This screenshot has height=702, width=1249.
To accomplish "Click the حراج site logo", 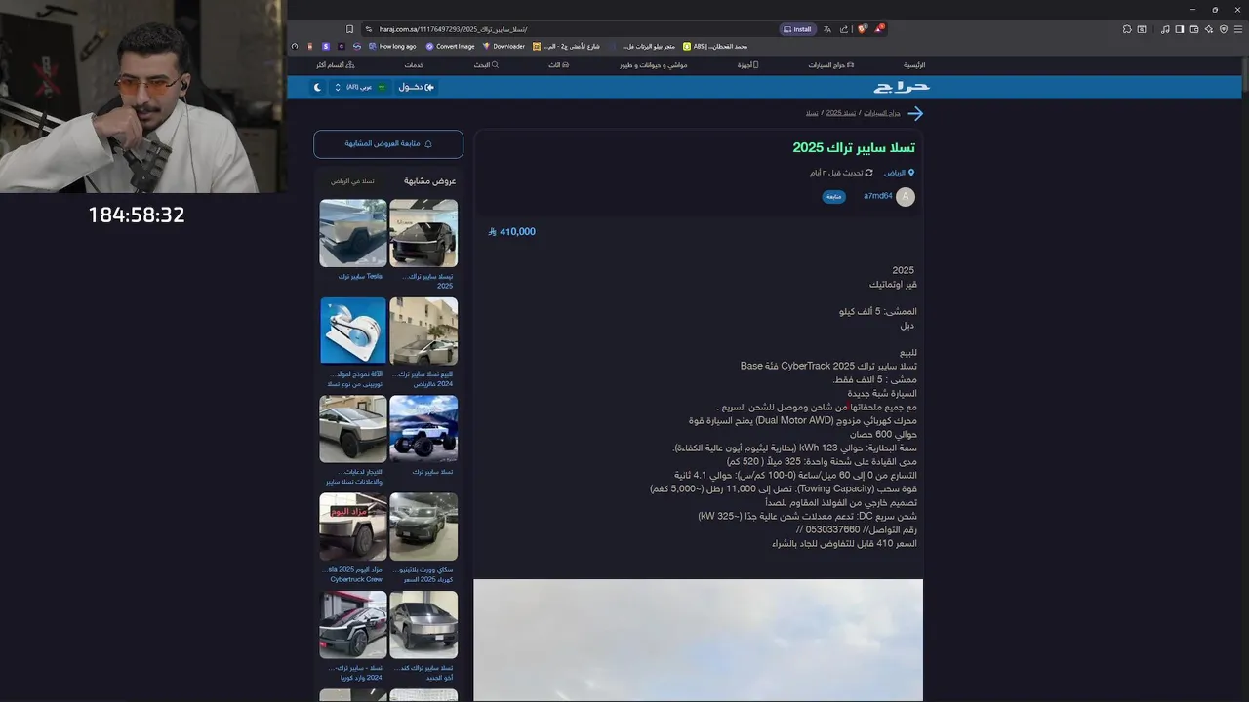I will (x=902, y=87).
